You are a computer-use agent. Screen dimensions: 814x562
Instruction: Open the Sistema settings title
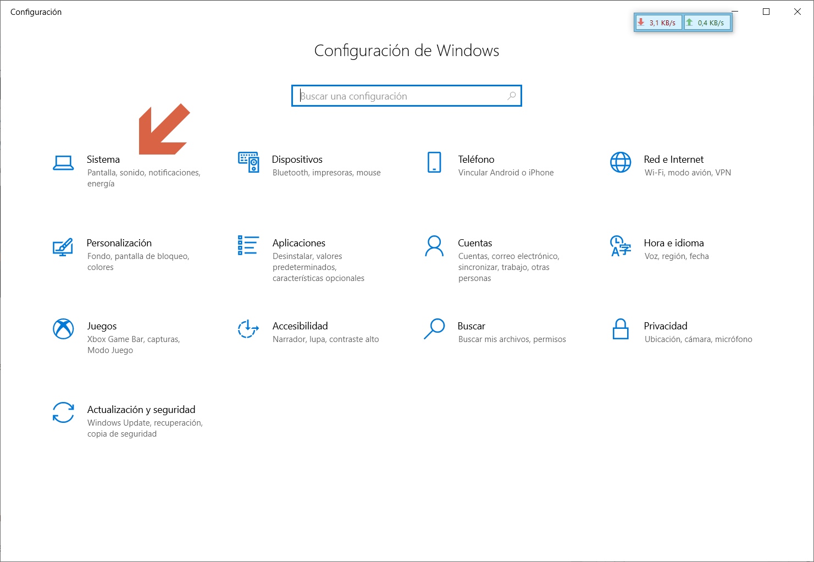tap(103, 159)
